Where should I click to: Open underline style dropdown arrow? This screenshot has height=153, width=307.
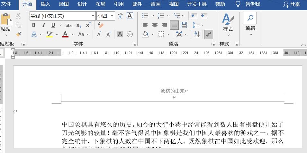click(x=60, y=25)
